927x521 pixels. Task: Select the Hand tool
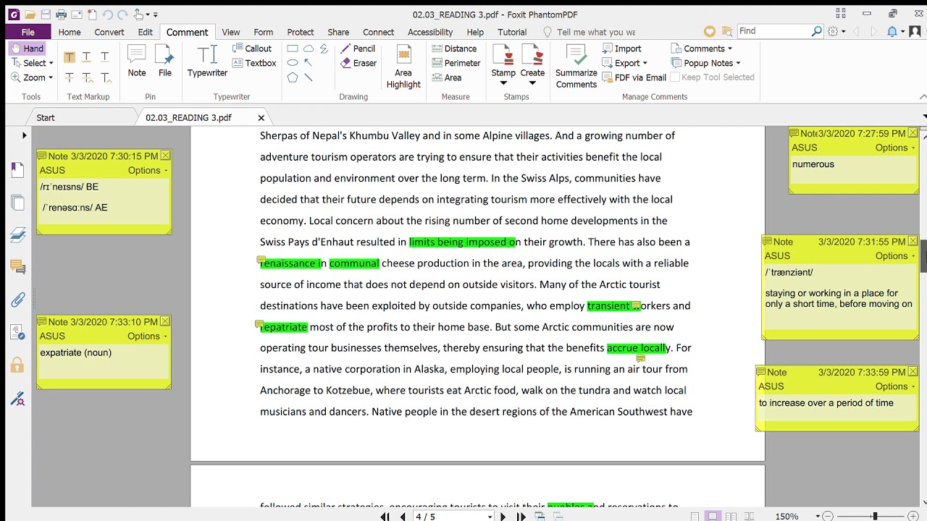pyautogui.click(x=27, y=48)
